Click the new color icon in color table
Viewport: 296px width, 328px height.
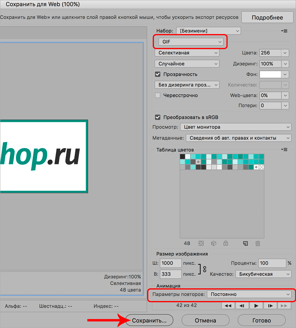[x=245, y=243]
